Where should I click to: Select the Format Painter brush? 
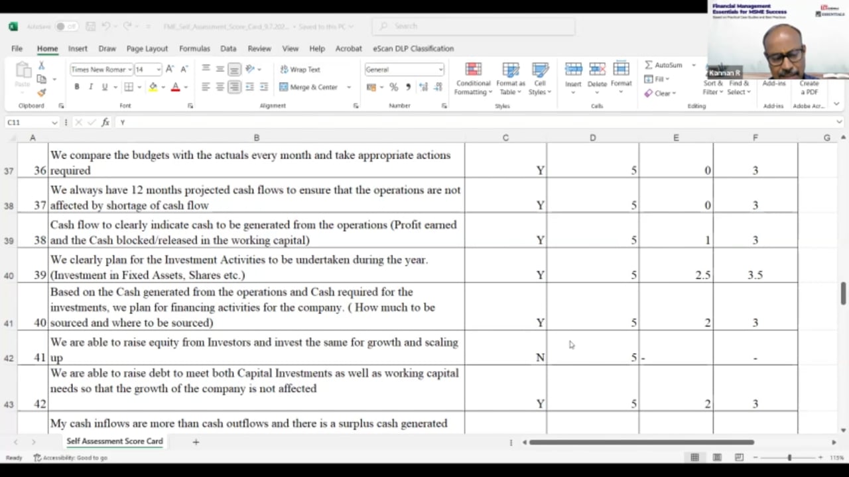(41, 92)
